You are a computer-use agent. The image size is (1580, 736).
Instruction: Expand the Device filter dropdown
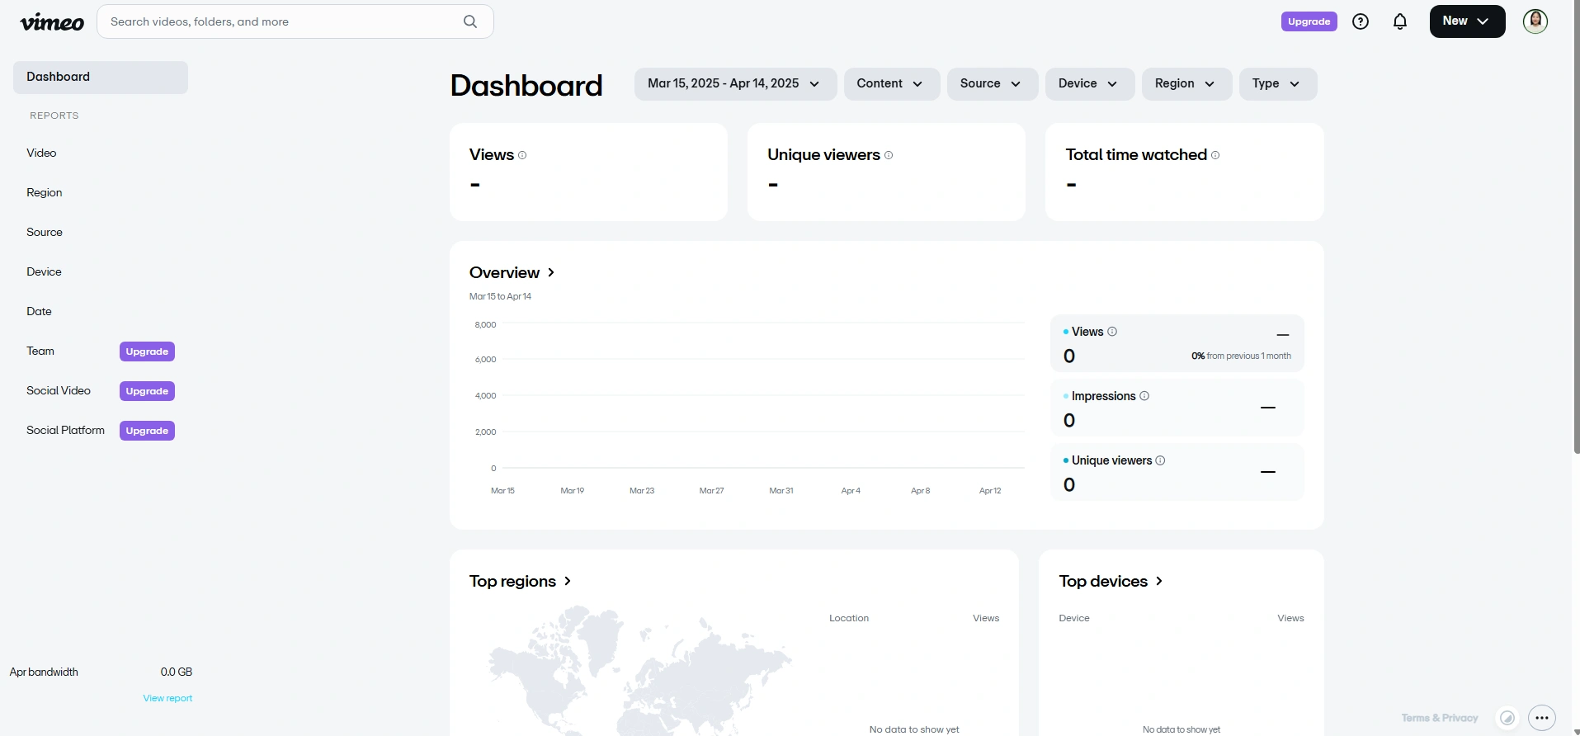(1090, 84)
